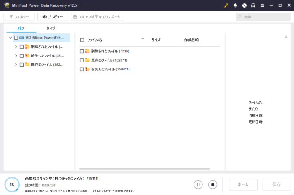The image size is (294, 195).
Task: Check 既存のファイル (352071) list checkbox
Action: click(x=82, y=60)
